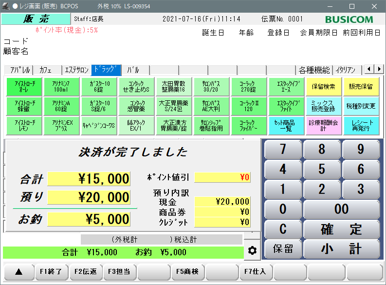
Task: Add product 太田胃散 整腸薬16
Action: 172,87
